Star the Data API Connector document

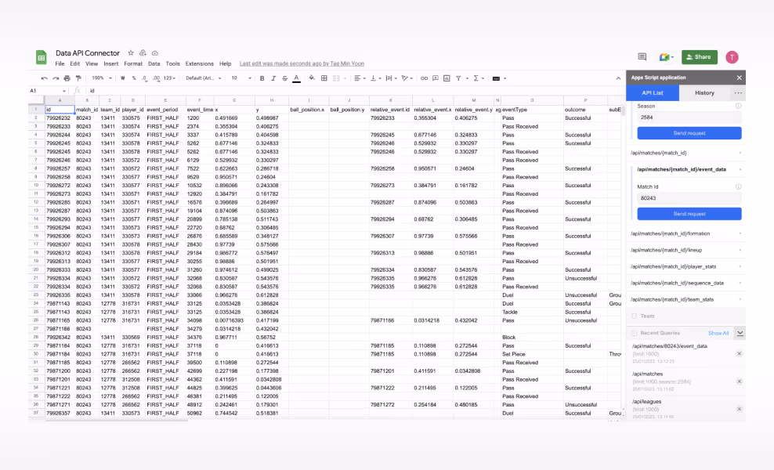(131, 52)
